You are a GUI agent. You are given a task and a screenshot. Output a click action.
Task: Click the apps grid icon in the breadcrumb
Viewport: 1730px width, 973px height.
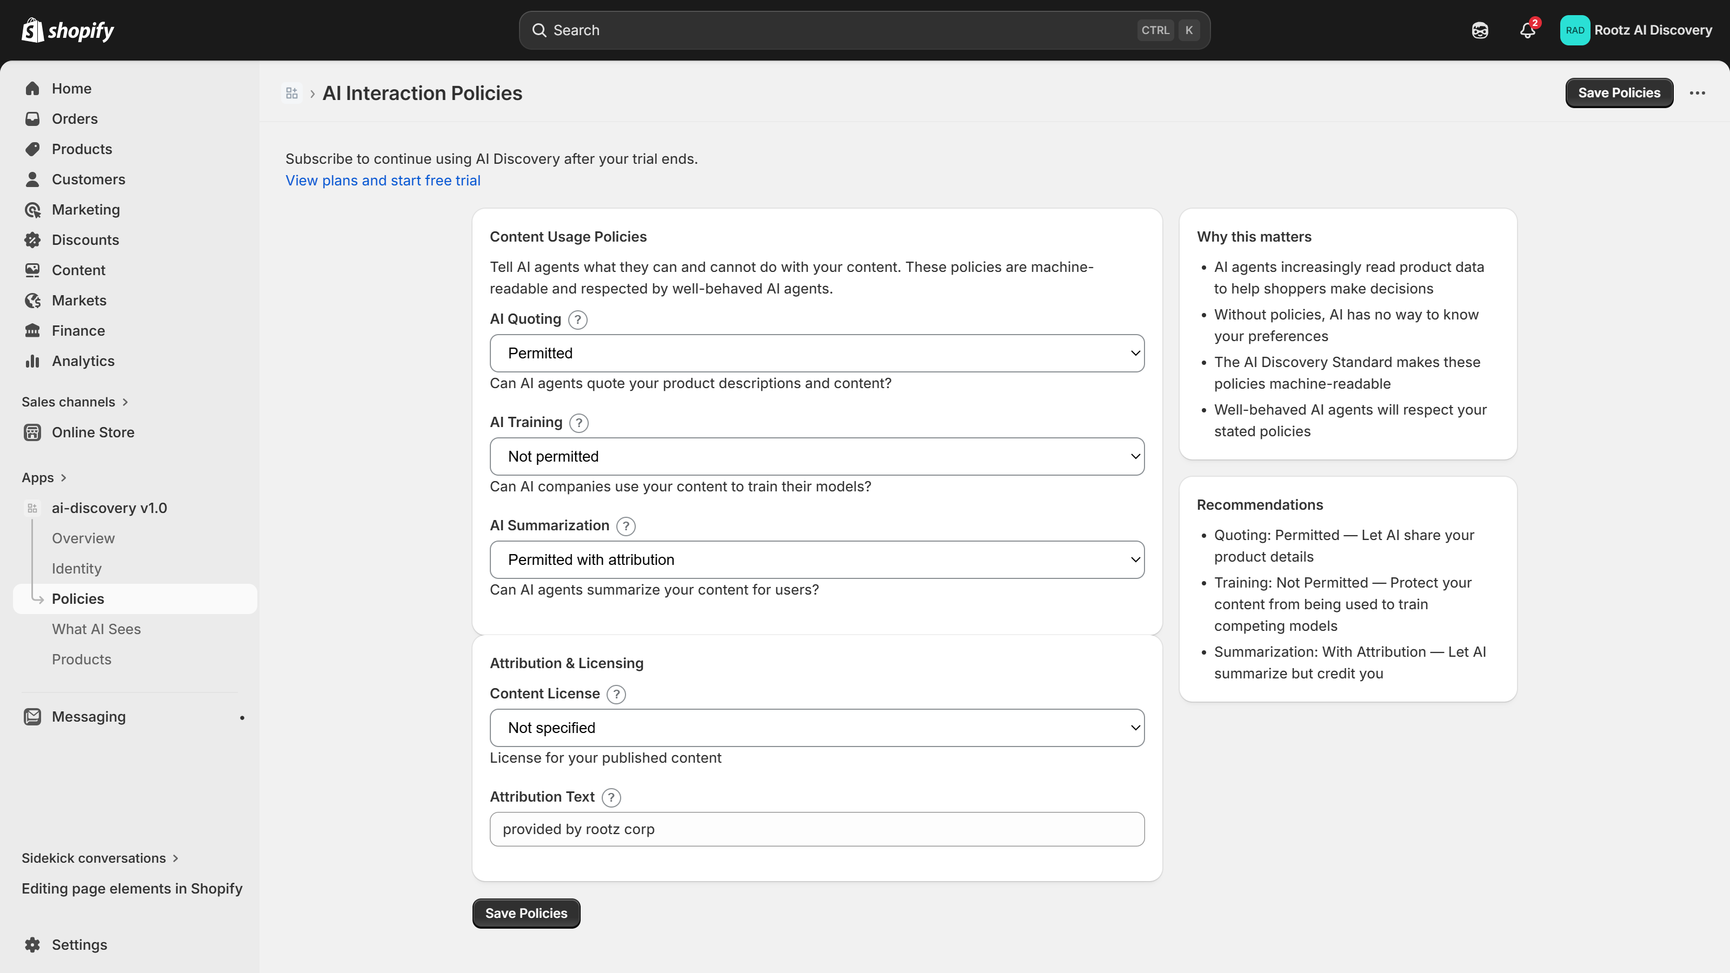pyautogui.click(x=291, y=94)
